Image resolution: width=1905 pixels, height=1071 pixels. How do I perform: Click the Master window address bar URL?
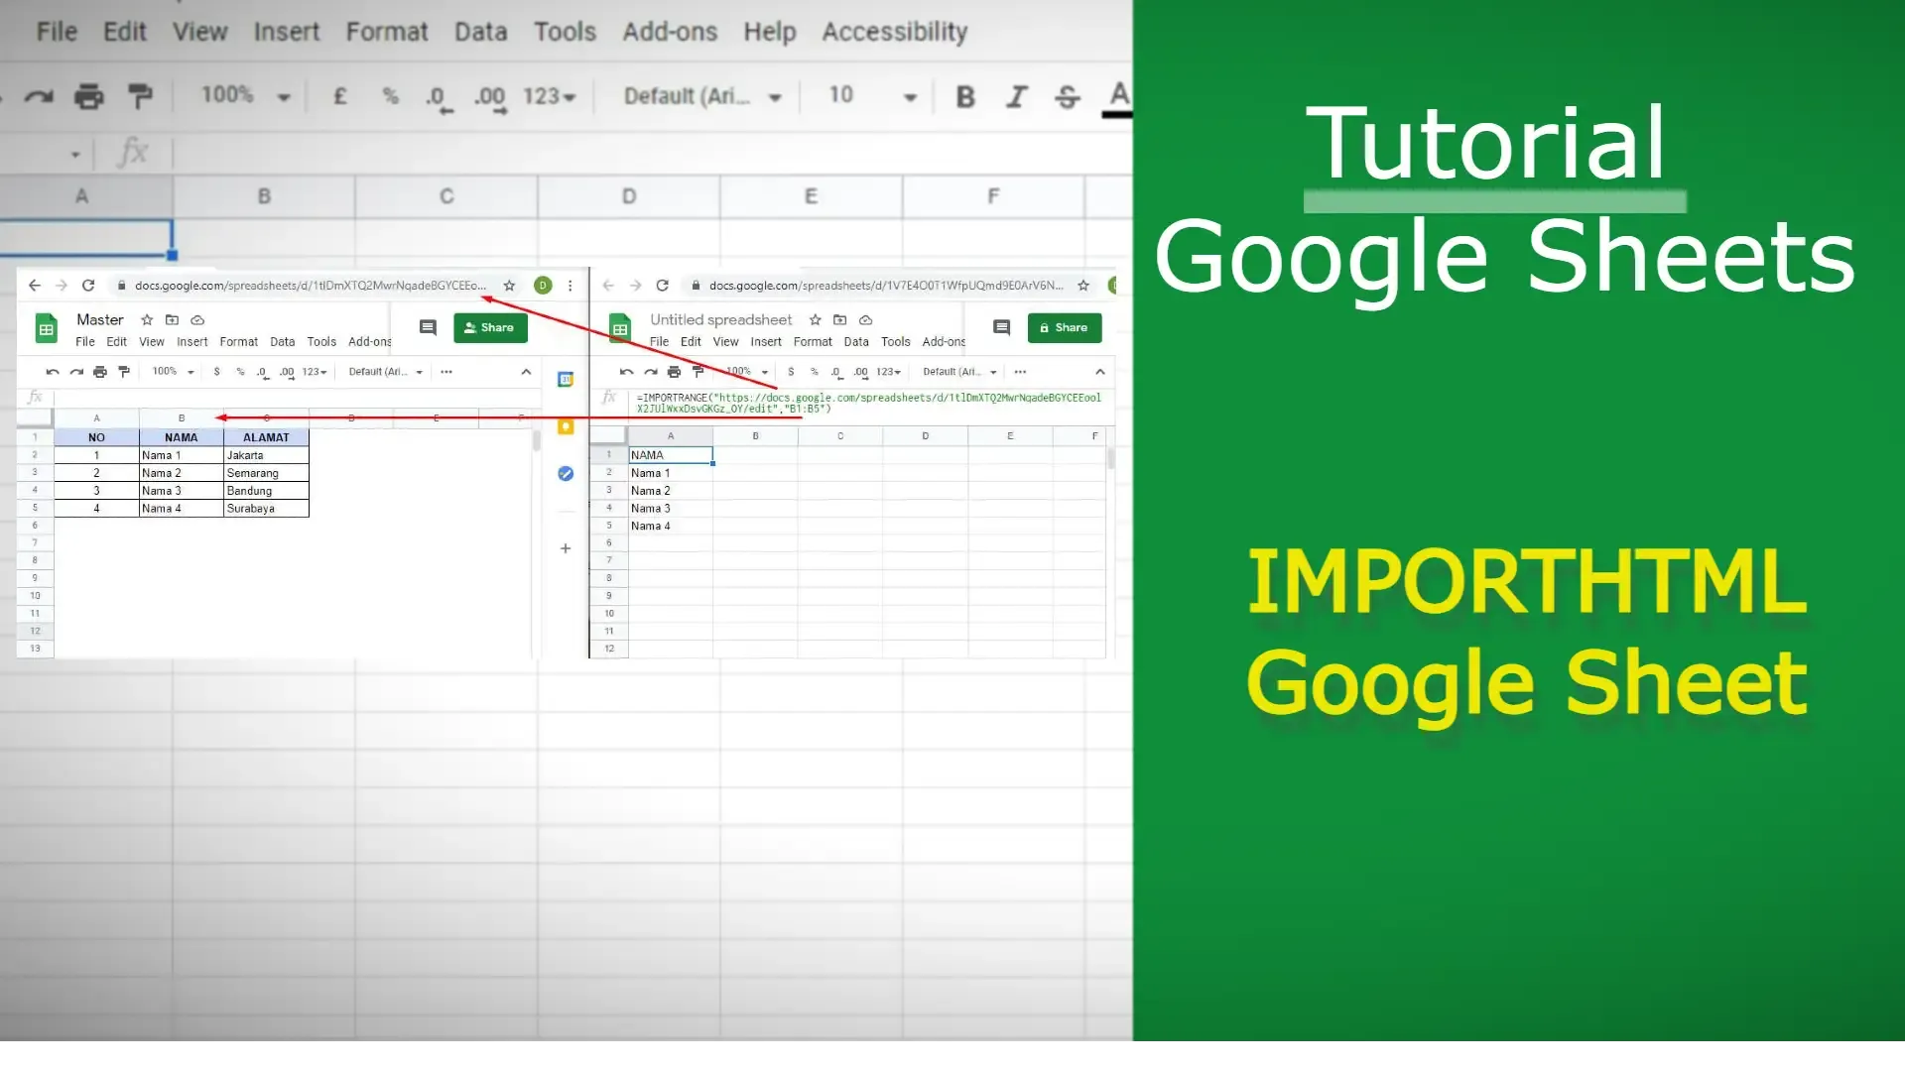[310, 286]
